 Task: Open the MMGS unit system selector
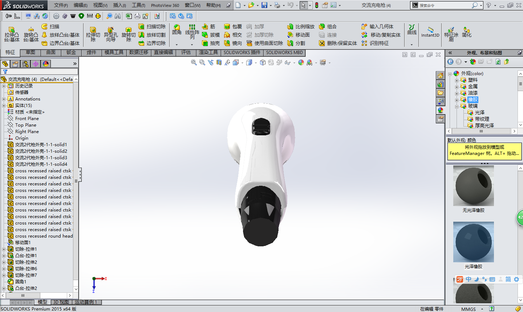pos(469,309)
